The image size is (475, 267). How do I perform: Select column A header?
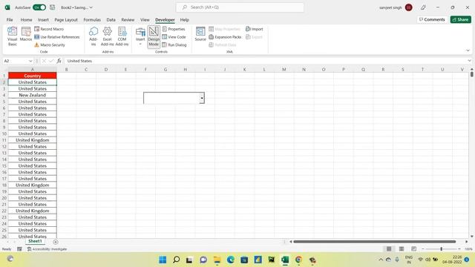(x=33, y=69)
